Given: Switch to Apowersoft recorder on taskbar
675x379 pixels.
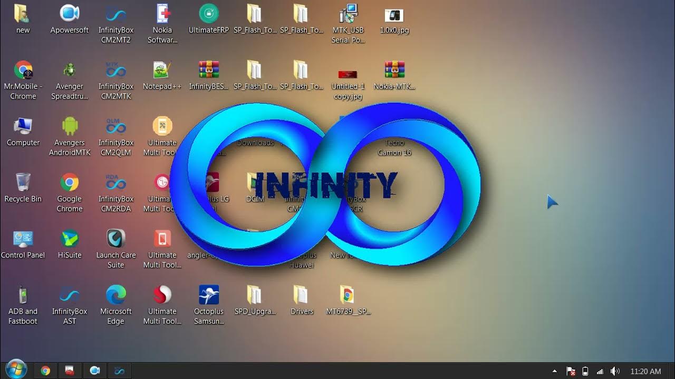Looking at the screenshot, I should click(94, 371).
